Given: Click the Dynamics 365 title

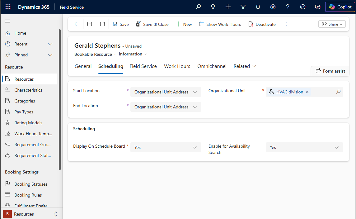Looking at the screenshot, I should [34, 7].
